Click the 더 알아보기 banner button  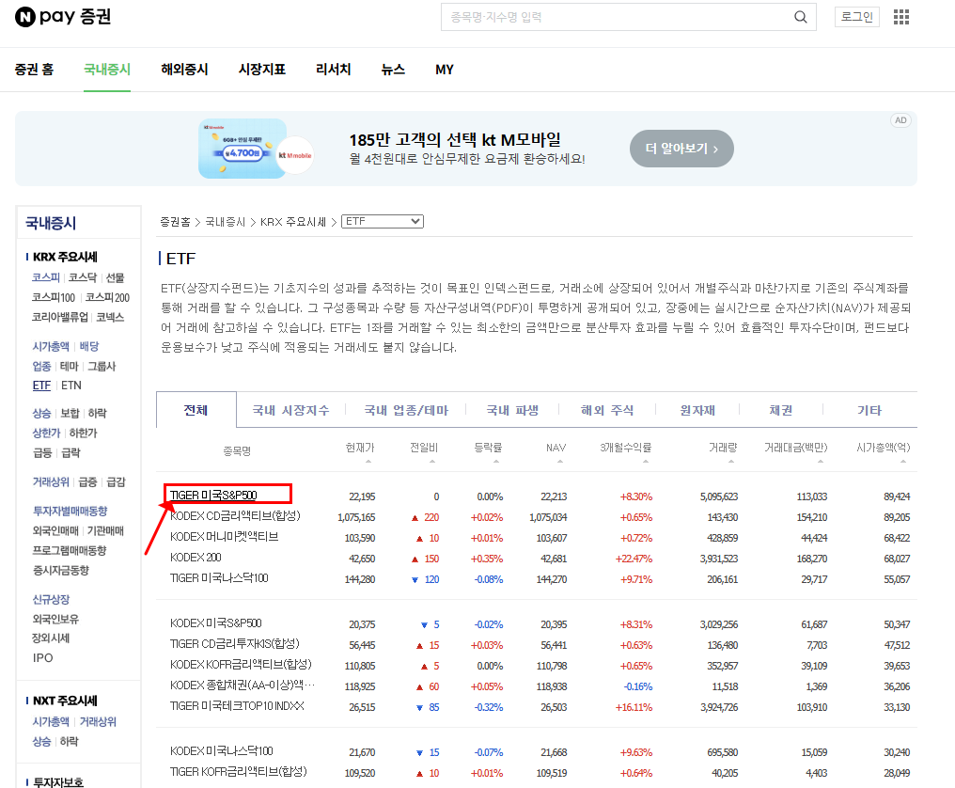coord(681,148)
